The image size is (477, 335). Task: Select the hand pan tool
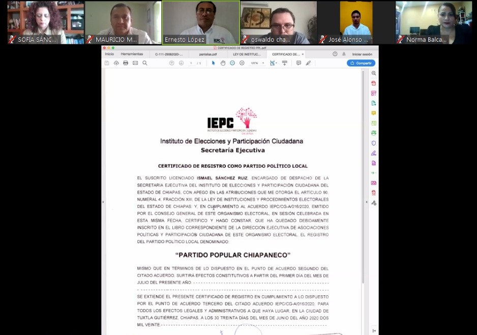(x=223, y=63)
